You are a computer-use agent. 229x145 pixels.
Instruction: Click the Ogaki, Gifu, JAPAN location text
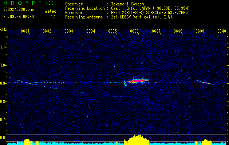coord(150,8)
